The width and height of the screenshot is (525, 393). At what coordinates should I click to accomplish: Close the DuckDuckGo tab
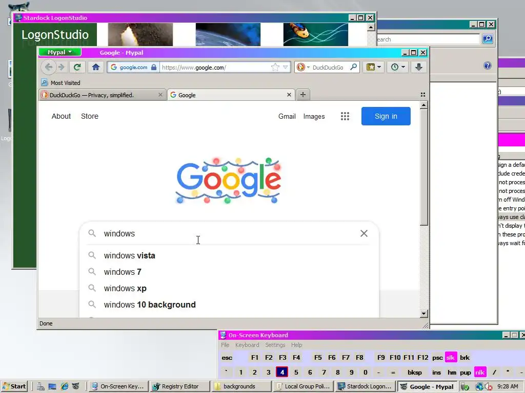coord(160,95)
